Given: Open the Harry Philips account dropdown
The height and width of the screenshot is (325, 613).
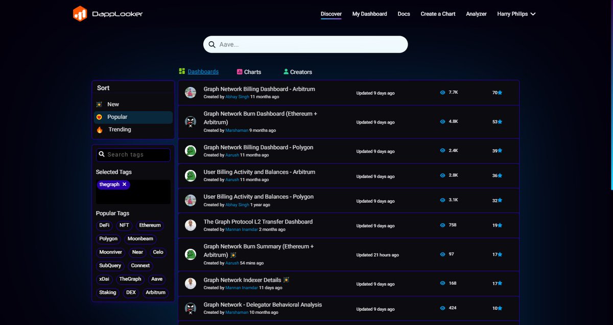Looking at the screenshot, I should (516, 14).
